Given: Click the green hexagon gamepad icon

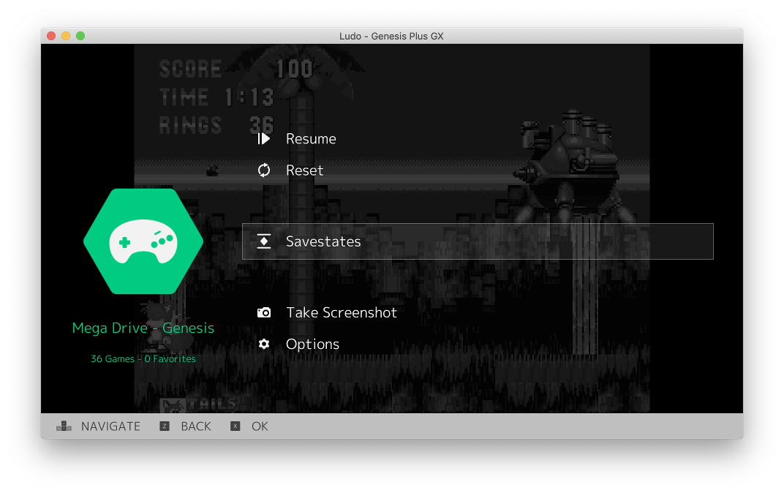Looking at the screenshot, I should tap(143, 241).
